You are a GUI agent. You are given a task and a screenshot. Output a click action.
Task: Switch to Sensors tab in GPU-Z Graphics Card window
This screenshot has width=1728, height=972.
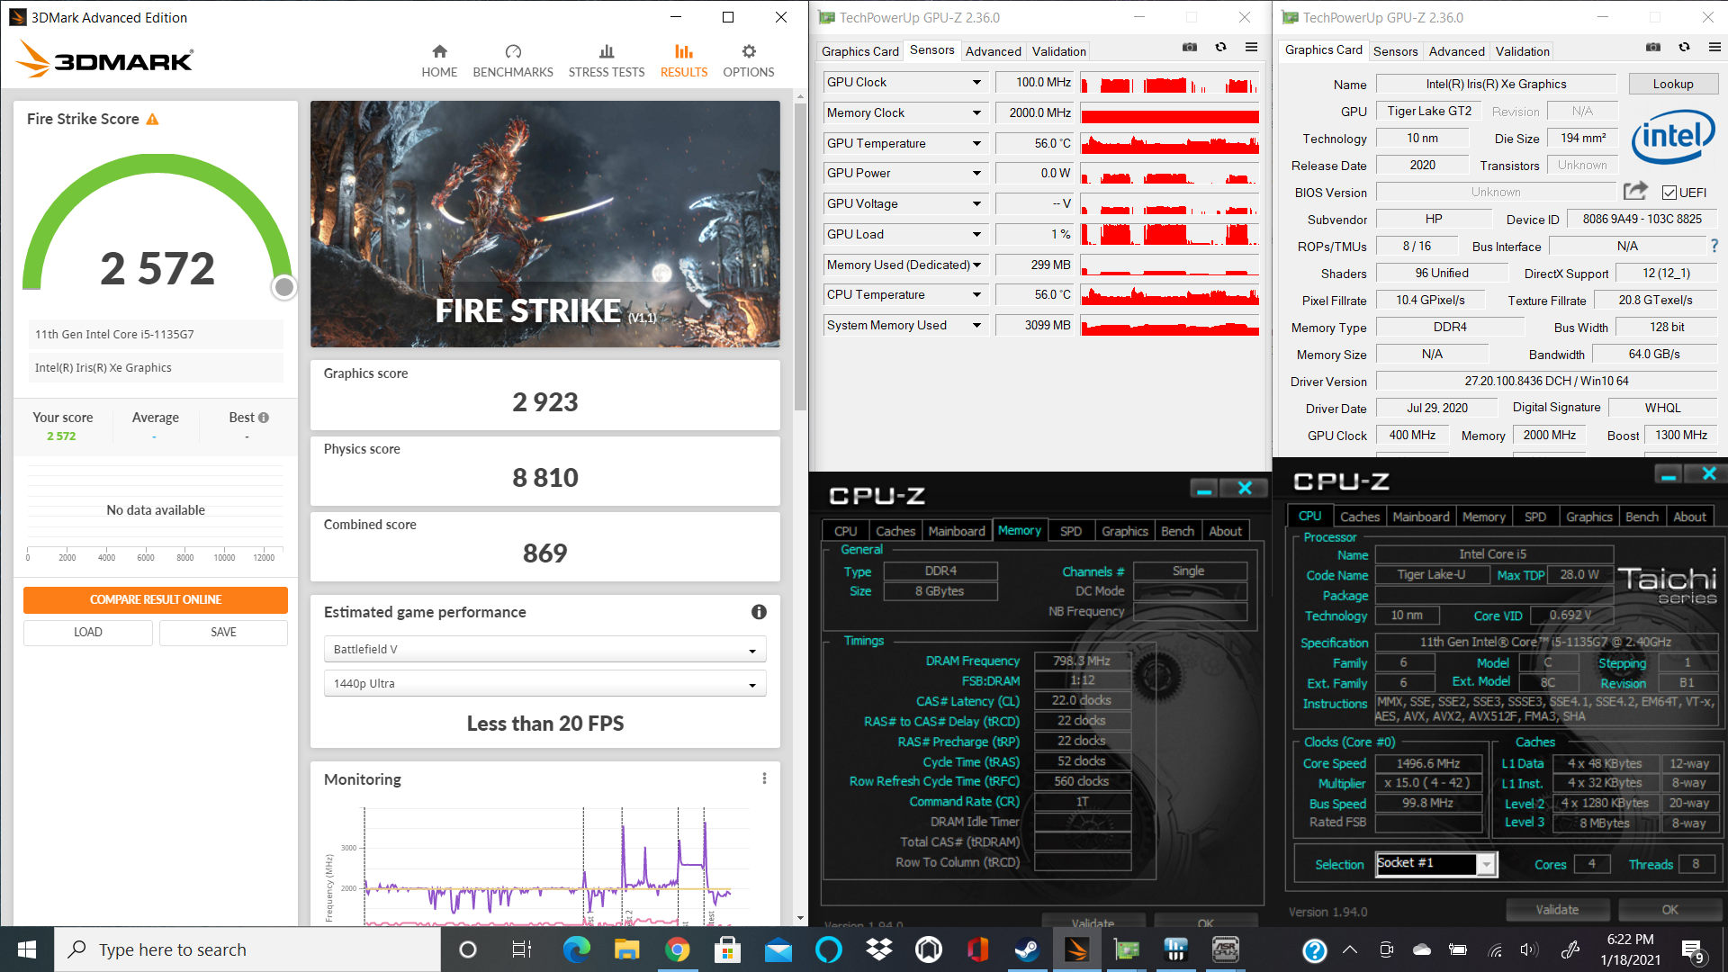(1395, 51)
